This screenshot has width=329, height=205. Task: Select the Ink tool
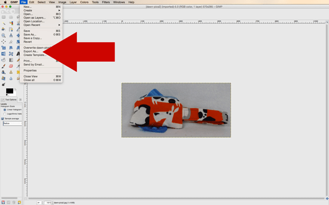point(4,72)
